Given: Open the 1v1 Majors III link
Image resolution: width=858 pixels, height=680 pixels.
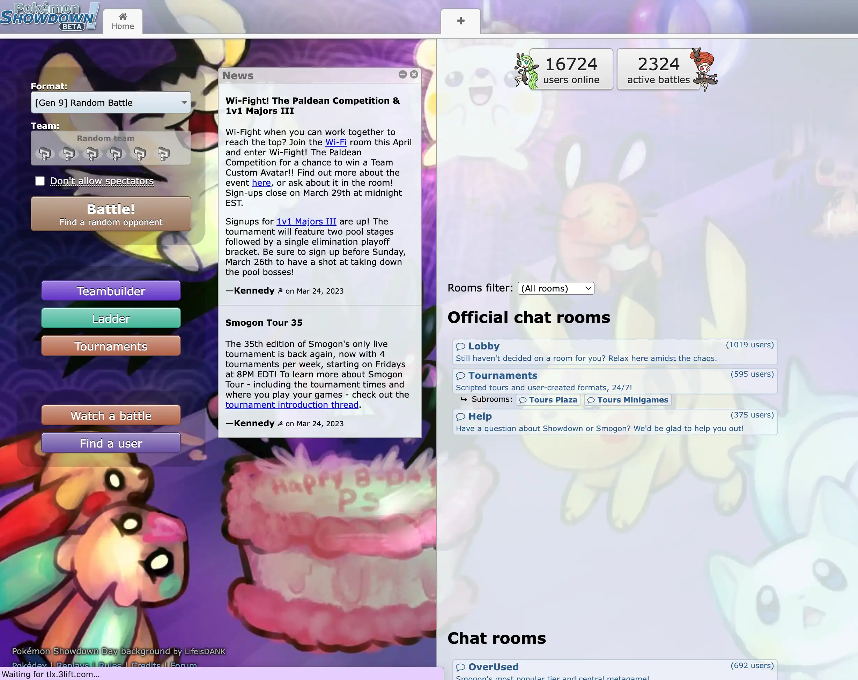Looking at the screenshot, I should pos(306,222).
